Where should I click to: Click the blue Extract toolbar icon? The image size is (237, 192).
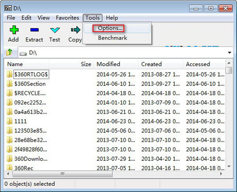point(34,30)
